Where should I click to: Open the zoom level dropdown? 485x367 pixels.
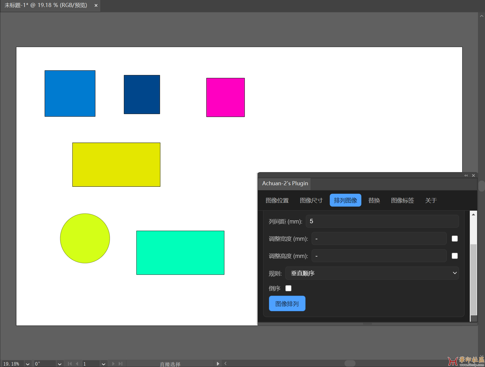click(28, 364)
